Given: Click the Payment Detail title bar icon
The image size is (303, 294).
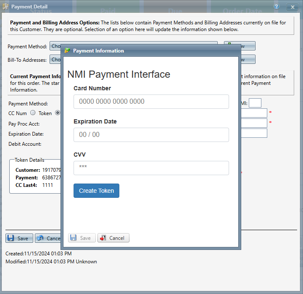Looking at the screenshot, I should 5,7.
